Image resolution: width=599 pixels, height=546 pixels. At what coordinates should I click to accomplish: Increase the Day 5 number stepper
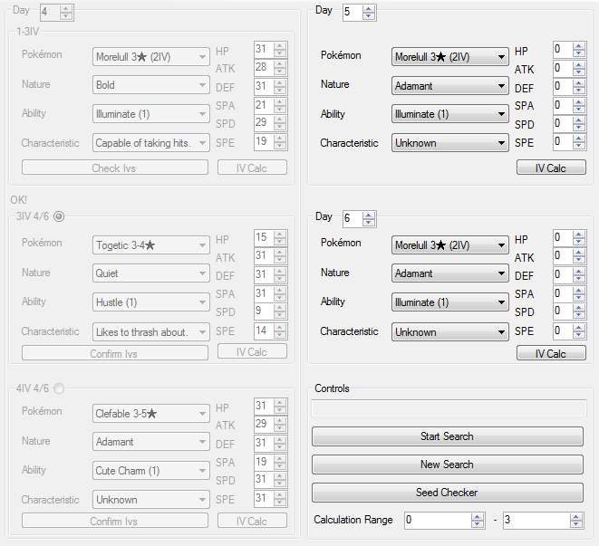[x=368, y=8]
